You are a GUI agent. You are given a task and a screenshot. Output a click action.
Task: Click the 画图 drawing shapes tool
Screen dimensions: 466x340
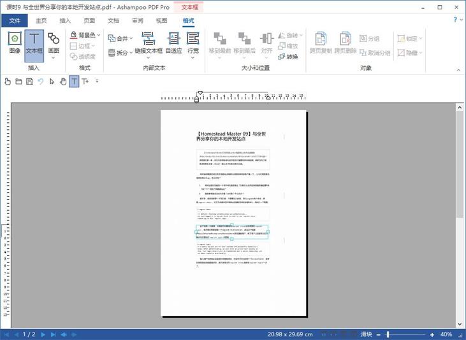tap(54, 43)
